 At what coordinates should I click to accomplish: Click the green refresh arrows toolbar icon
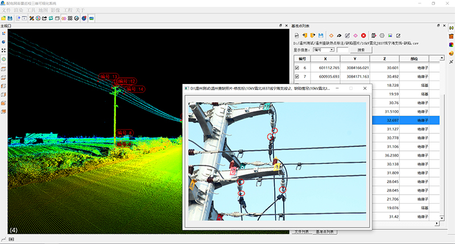[x=50, y=18]
